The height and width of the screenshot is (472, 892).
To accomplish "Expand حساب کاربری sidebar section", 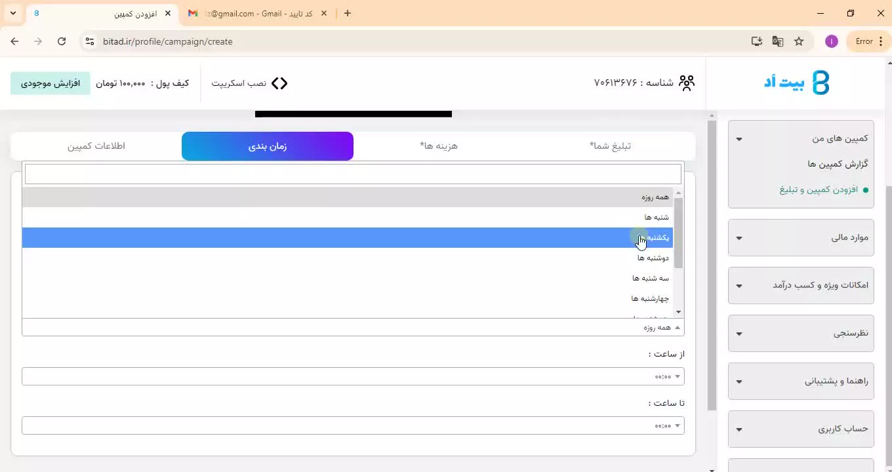I will 801,429.
